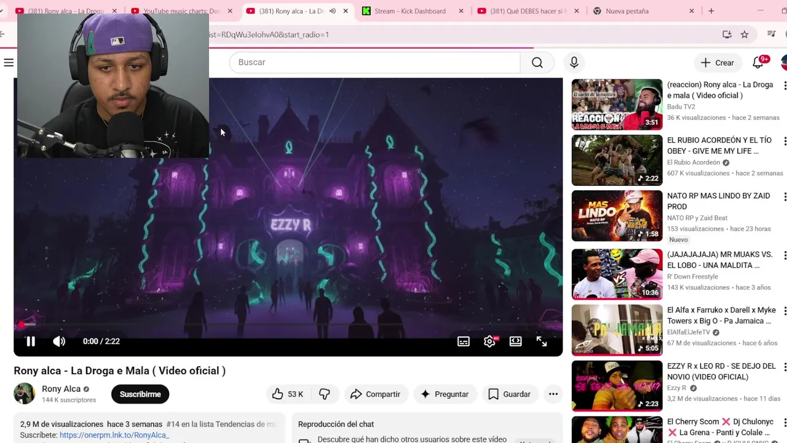Open the onerpm.lnk.to/RonyAlca_ link

coord(114,435)
